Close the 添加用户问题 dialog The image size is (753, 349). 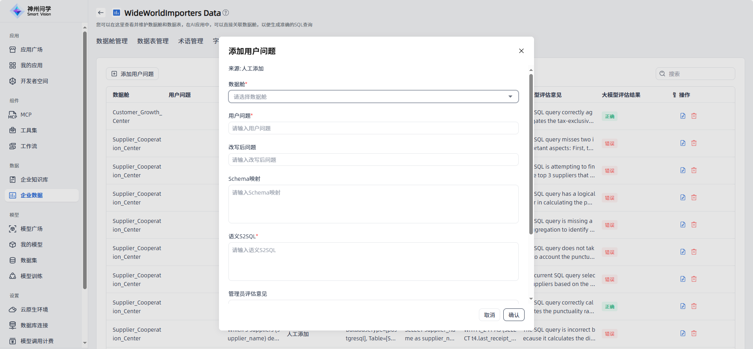[x=521, y=51]
